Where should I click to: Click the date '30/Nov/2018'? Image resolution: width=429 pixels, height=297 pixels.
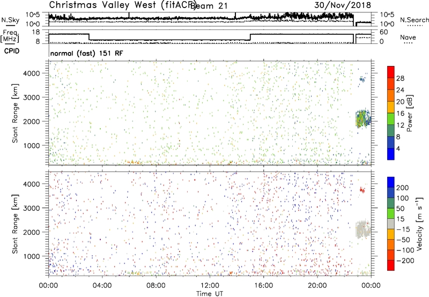pyautogui.click(x=343, y=5)
